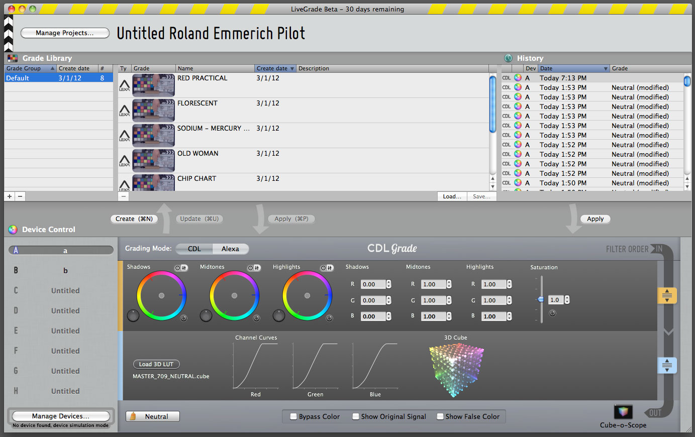Toggle Shadows wheel/slider view switch
This screenshot has height=437, width=695.
(x=181, y=268)
